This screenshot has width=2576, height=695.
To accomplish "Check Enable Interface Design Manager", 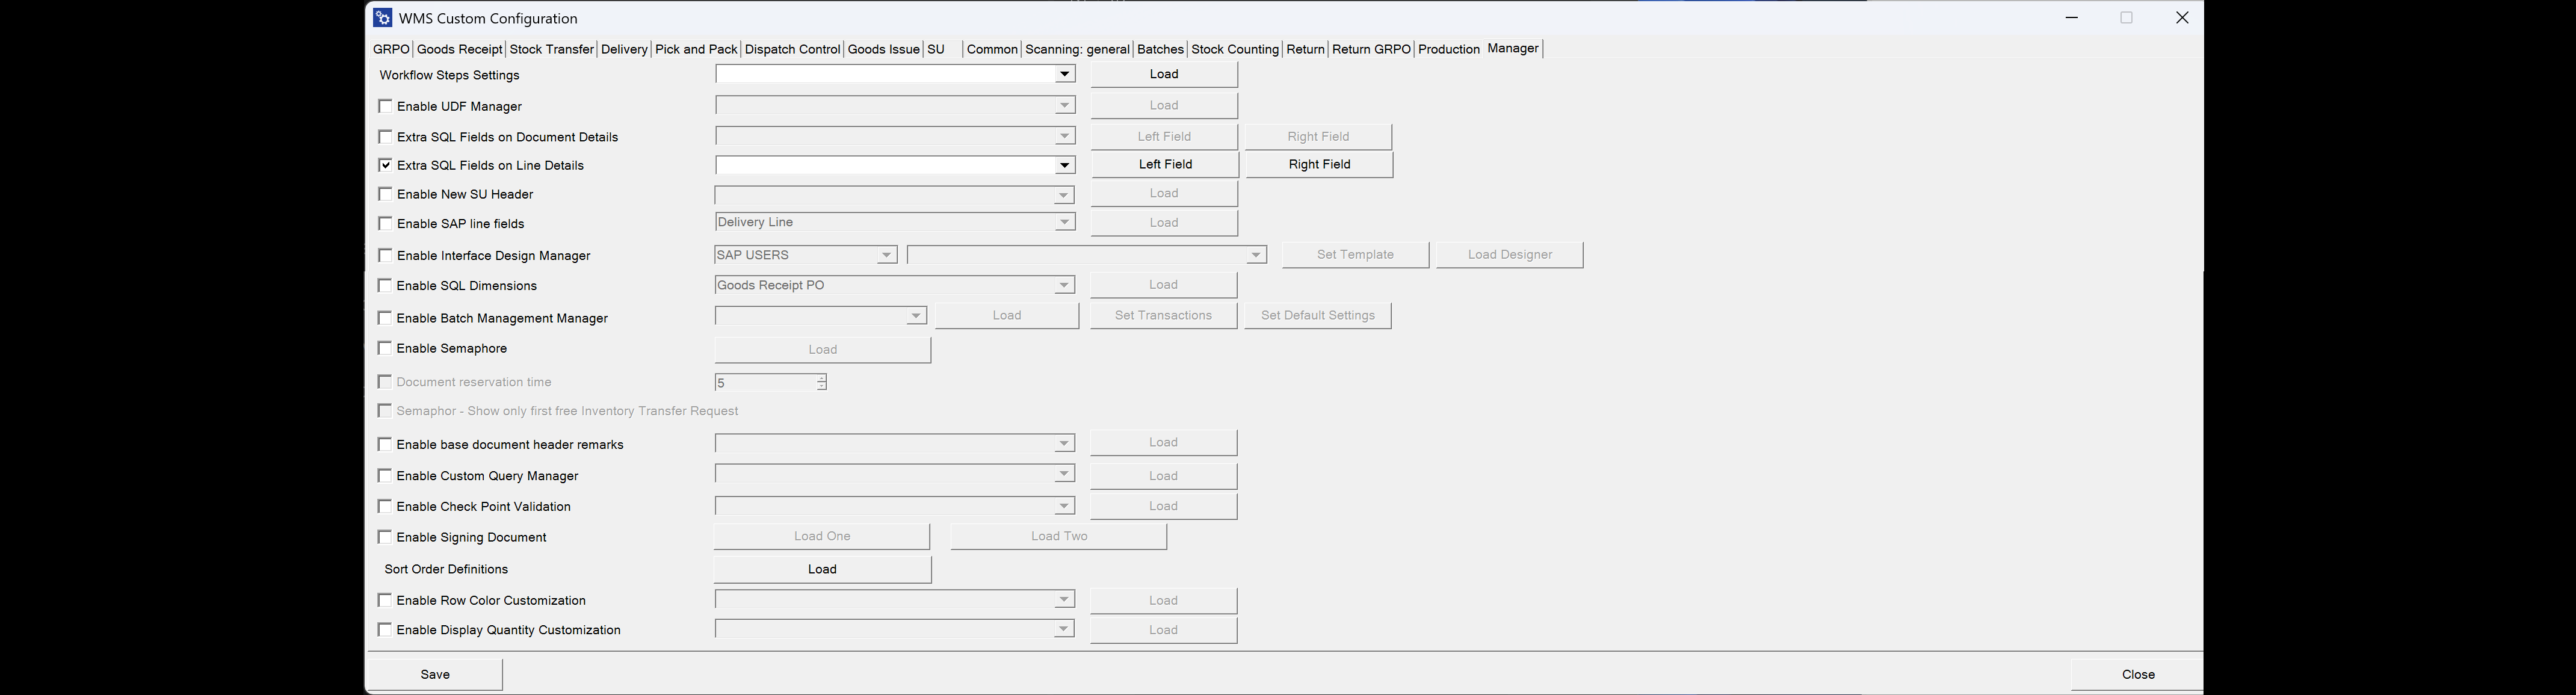I will [385, 255].
